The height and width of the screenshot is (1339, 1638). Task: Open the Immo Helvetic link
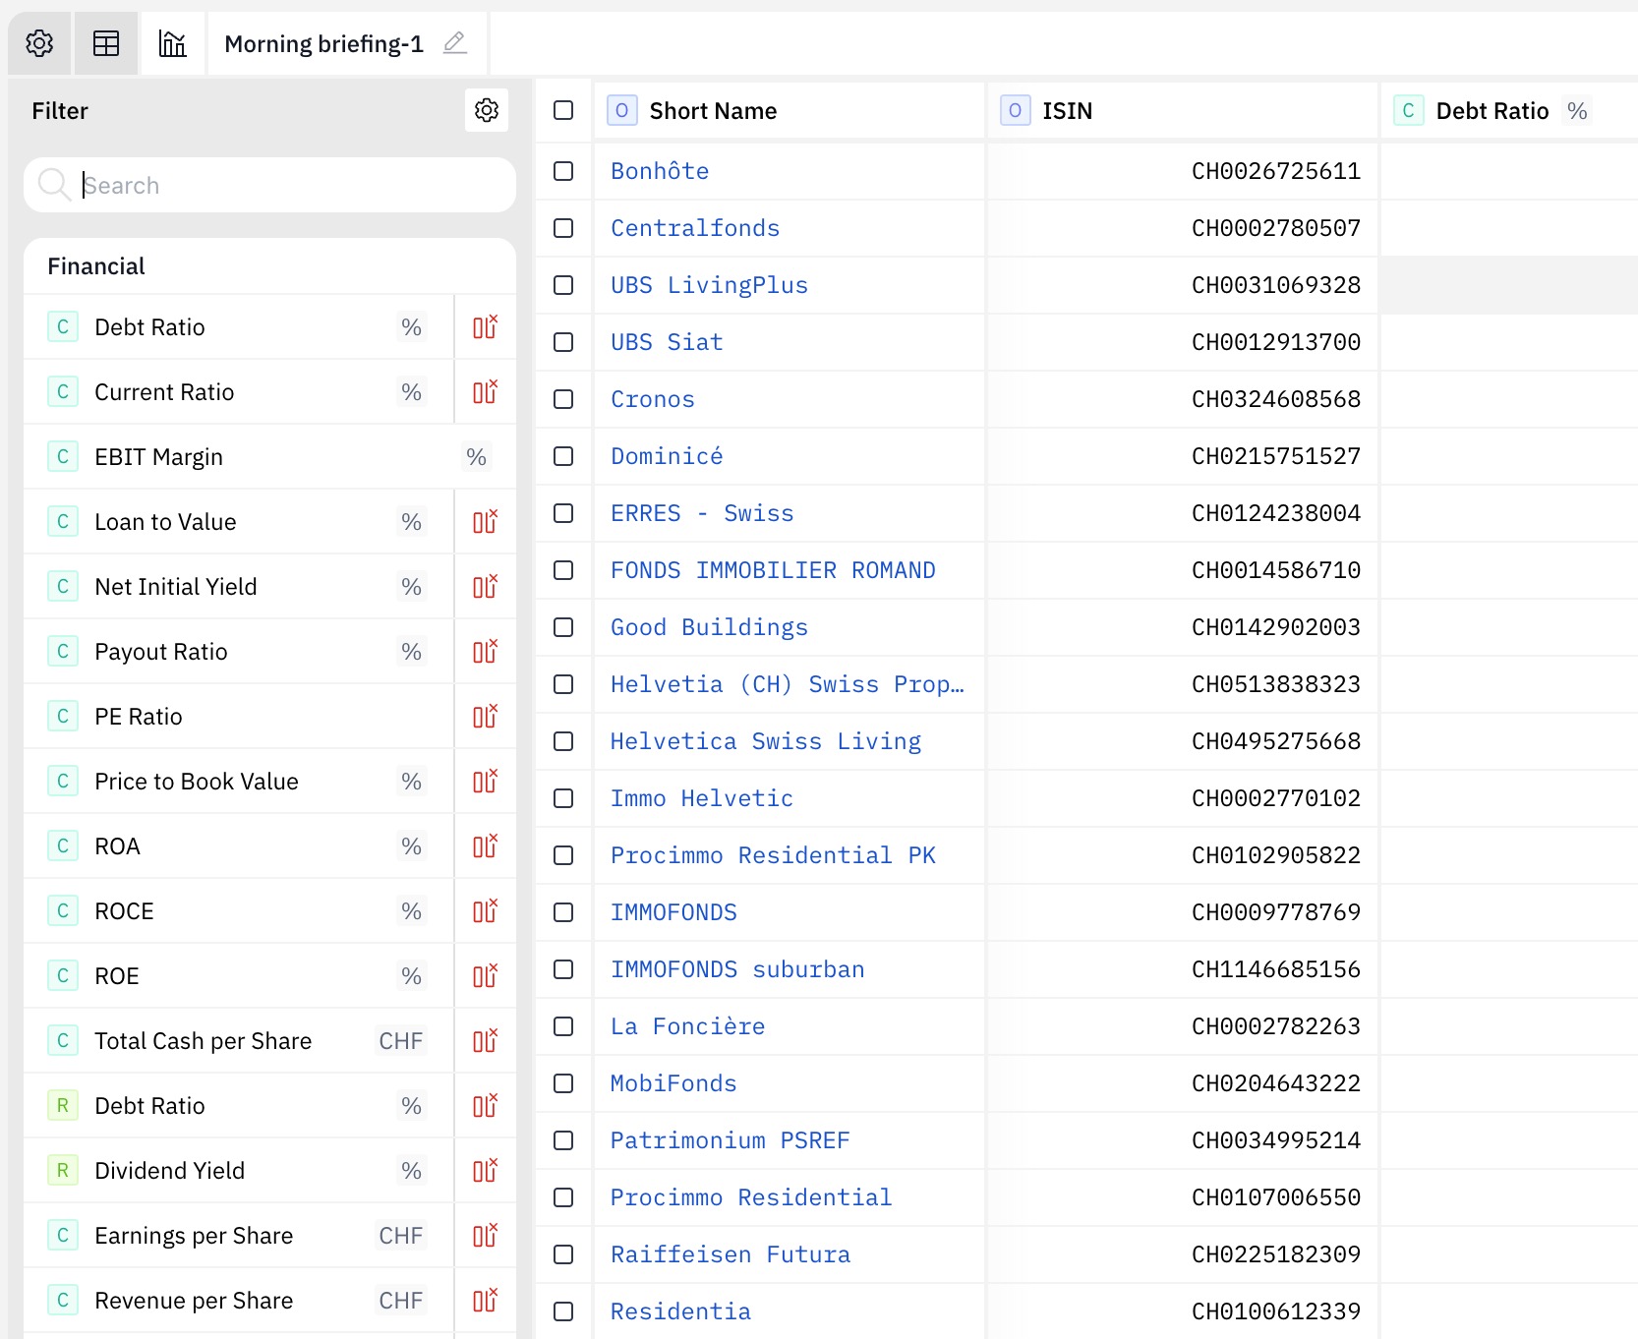pos(702,798)
